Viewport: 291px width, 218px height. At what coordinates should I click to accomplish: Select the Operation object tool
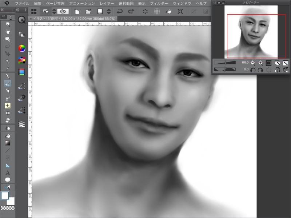(8, 39)
